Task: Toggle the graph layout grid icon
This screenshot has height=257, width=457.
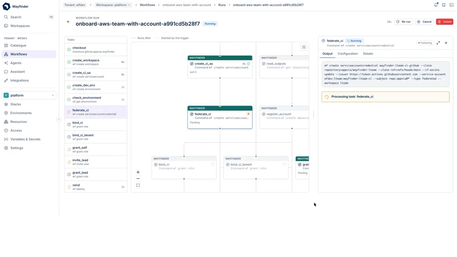Action: (304, 47)
